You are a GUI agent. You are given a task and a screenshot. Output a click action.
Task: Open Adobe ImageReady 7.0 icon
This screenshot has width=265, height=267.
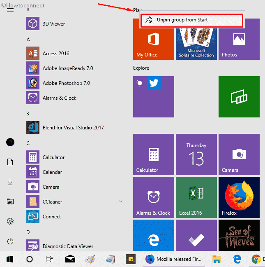tap(33, 68)
